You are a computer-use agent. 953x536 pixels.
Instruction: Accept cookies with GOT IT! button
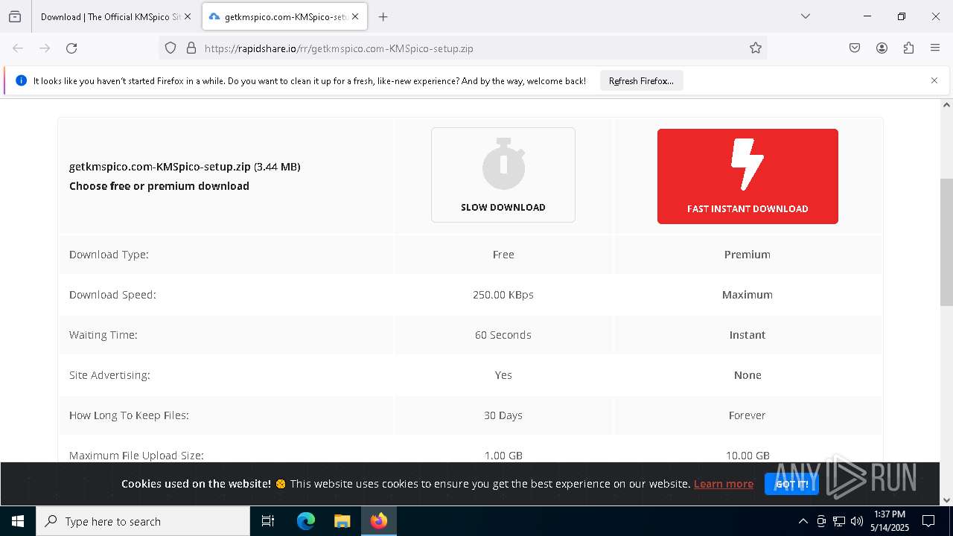tap(791, 484)
